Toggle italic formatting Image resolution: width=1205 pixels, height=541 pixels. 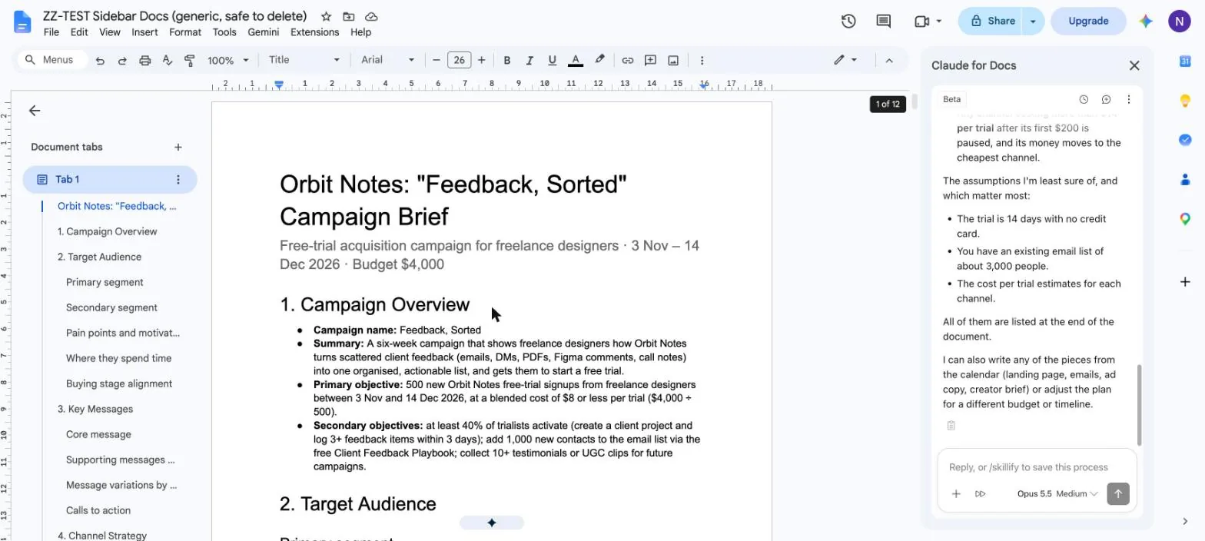click(529, 60)
